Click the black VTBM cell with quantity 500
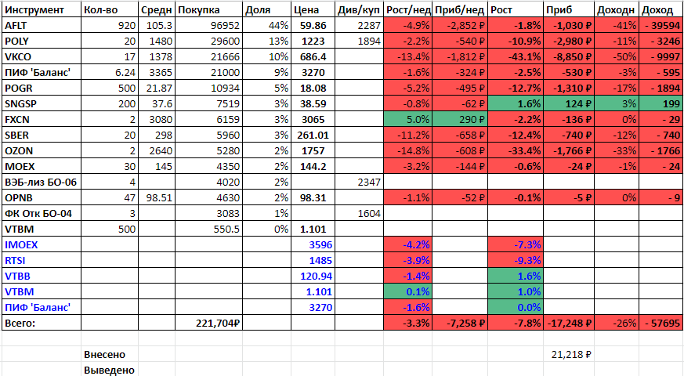The image size is (684, 376). [x=42, y=229]
